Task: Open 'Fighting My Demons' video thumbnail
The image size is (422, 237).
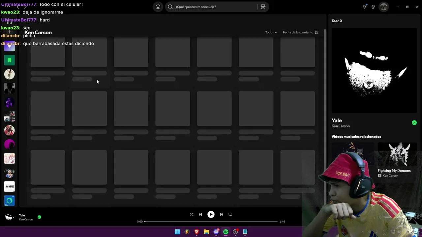Action: click(x=397, y=154)
